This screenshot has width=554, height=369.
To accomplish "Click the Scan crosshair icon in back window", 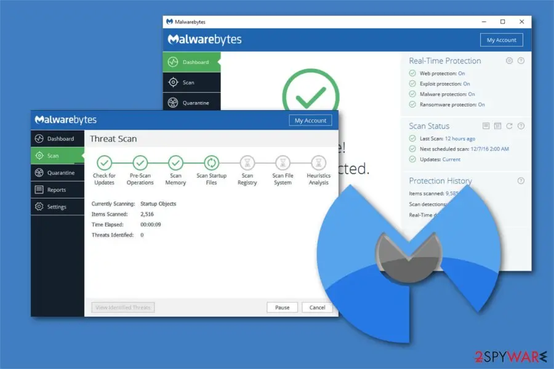I will pos(173,82).
